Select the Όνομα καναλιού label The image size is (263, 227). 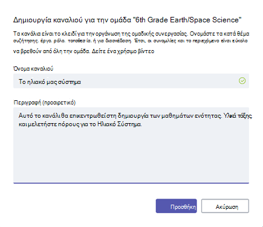pos(33,69)
